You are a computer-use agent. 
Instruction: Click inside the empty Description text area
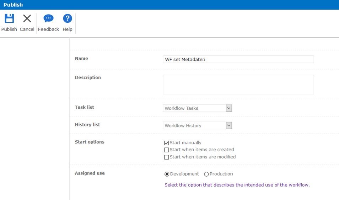[x=238, y=85]
